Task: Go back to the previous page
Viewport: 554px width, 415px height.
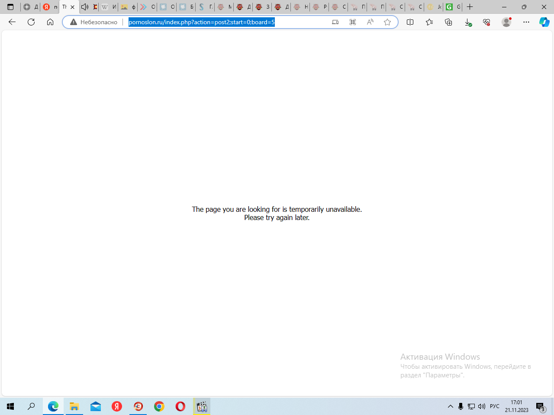Action: pos(12,22)
